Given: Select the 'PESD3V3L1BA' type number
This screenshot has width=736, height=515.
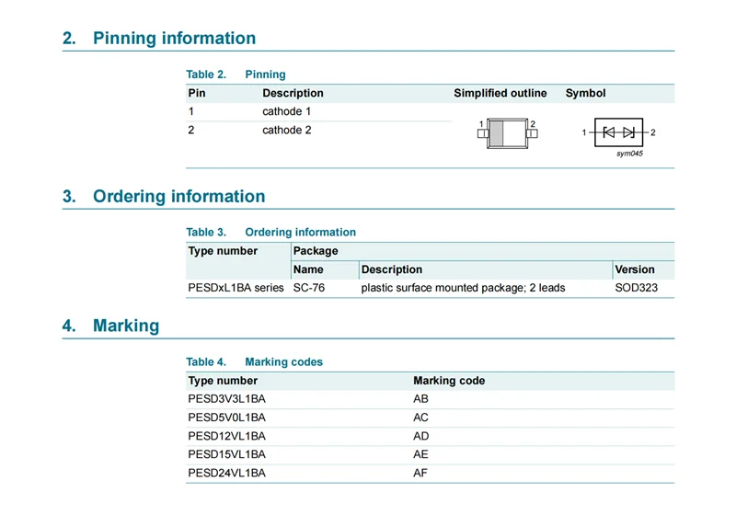Looking at the screenshot, I should click(x=226, y=399).
